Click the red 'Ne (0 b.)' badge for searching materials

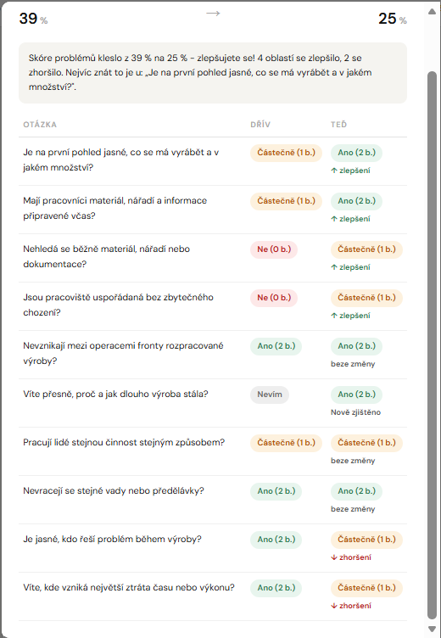click(274, 249)
